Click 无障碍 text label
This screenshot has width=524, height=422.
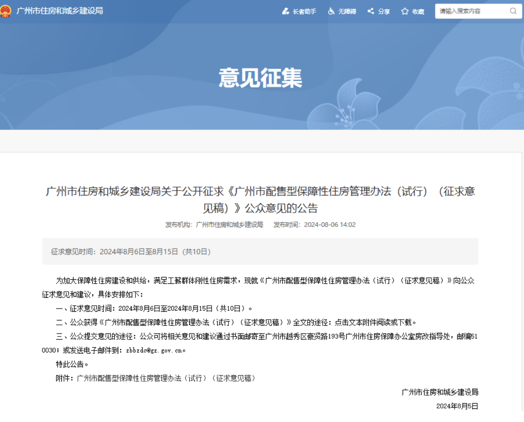347,12
